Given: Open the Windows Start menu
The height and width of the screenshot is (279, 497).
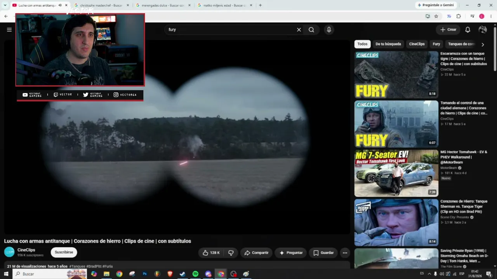Looking at the screenshot, I should click(6, 274).
